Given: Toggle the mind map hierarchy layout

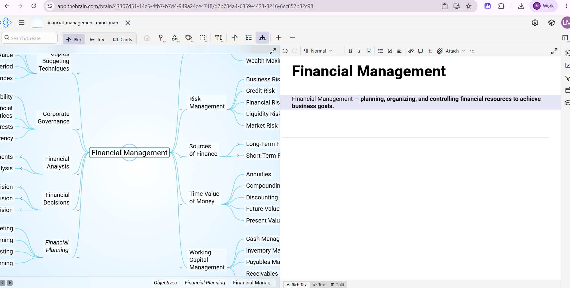Looking at the screenshot, I should [x=262, y=38].
